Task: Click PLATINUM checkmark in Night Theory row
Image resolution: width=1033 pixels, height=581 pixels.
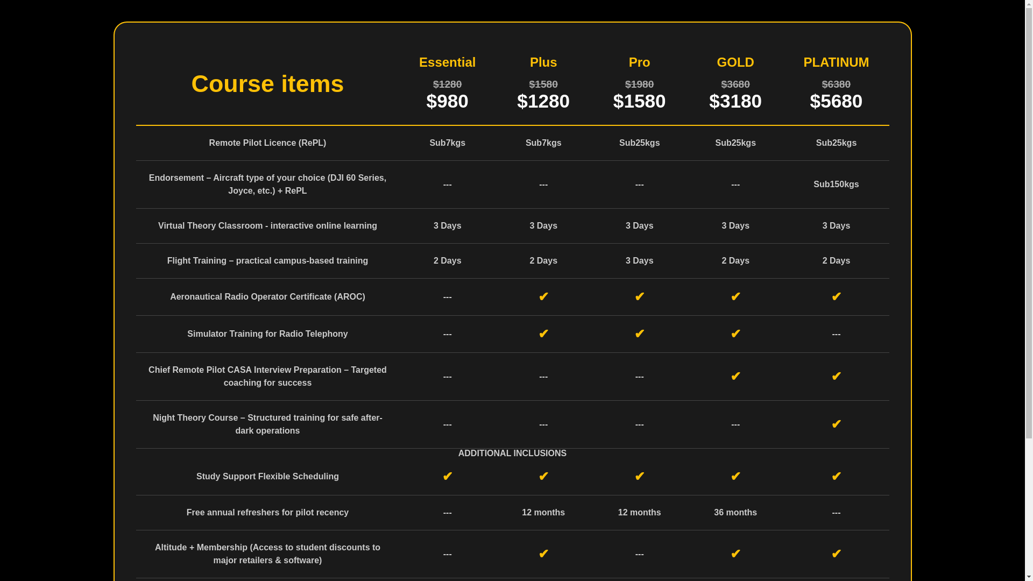Action: click(x=836, y=424)
